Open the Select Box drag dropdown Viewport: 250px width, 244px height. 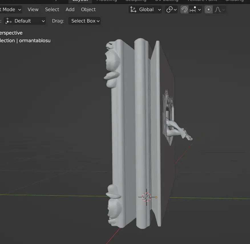pos(84,21)
